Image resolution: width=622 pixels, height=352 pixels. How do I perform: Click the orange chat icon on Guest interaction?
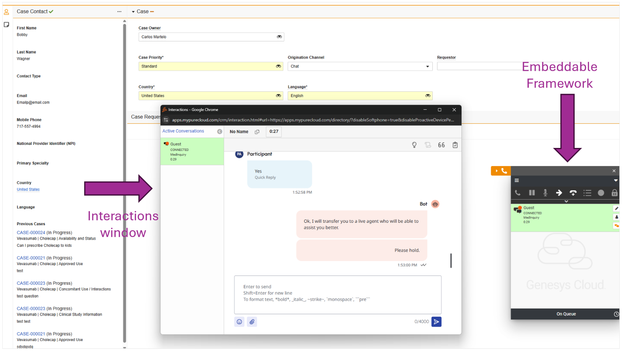616,226
